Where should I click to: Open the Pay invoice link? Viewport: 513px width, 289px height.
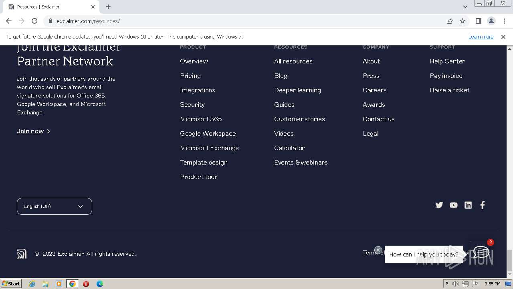click(x=446, y=76)
